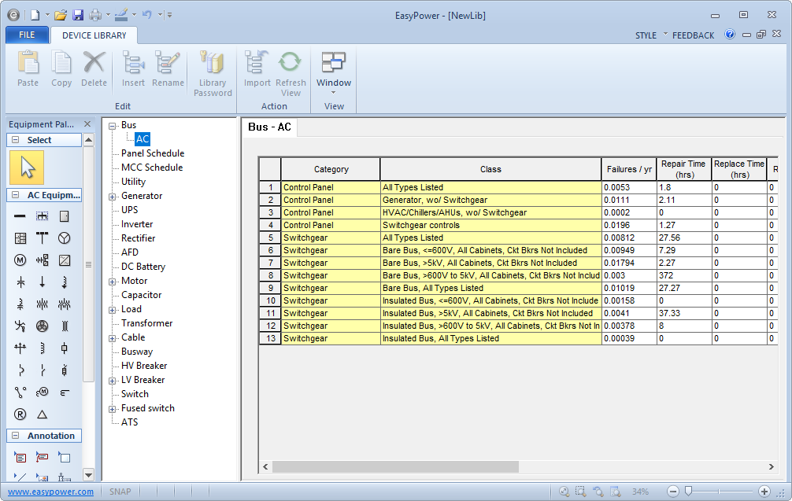Screen dimensions: 792x501
Task: Collapse the Select section in Equipment Palette
Action: point(15,140)
